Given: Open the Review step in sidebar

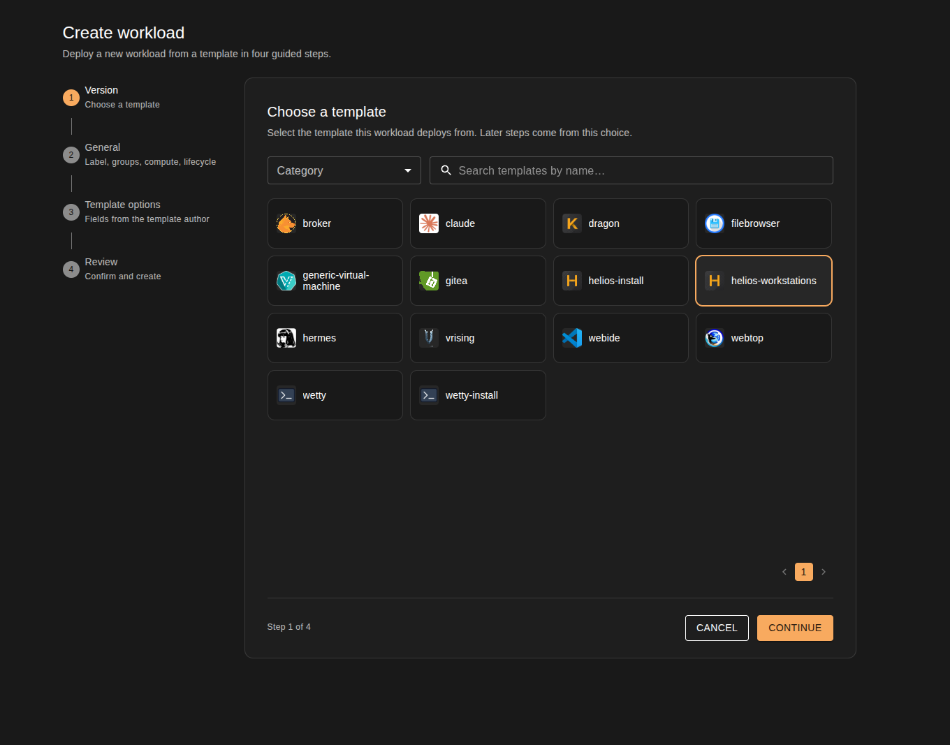Looking at the screenshot, I should pos(112,269).
